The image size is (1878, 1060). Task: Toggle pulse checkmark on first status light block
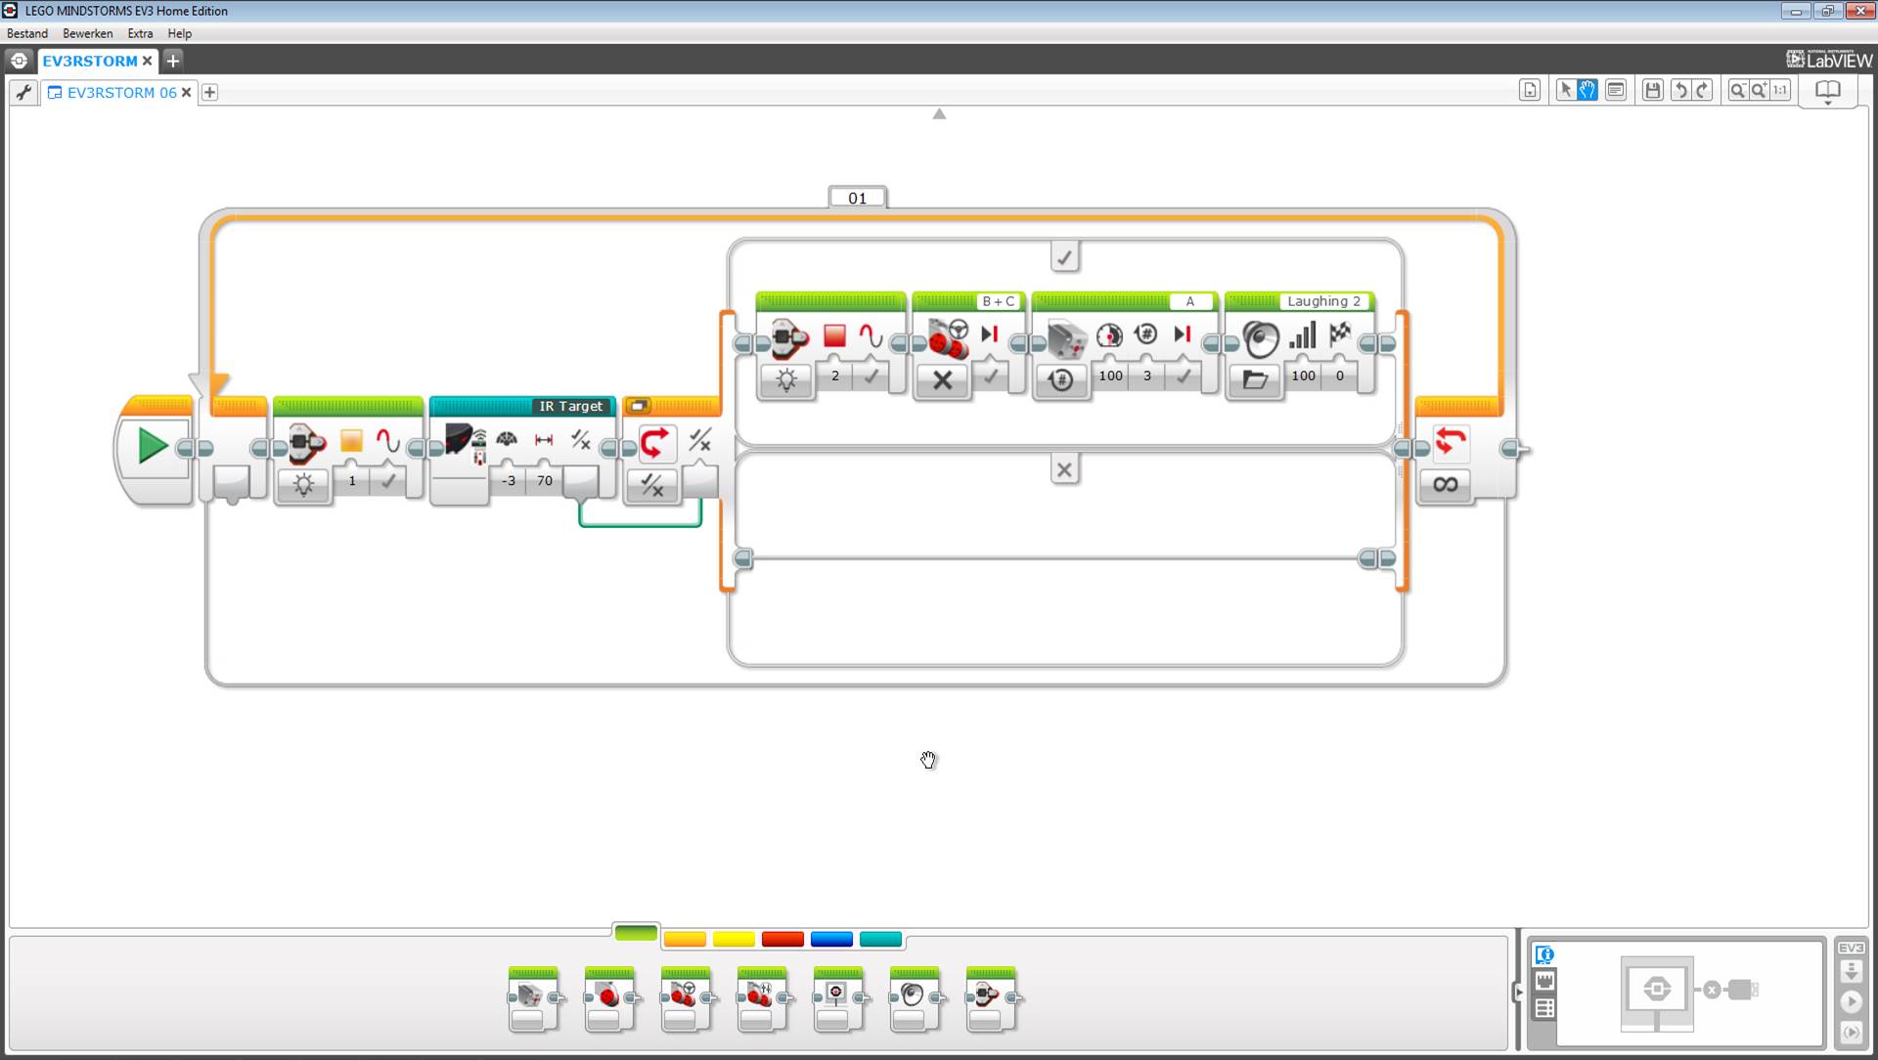(x=388, y=481)
